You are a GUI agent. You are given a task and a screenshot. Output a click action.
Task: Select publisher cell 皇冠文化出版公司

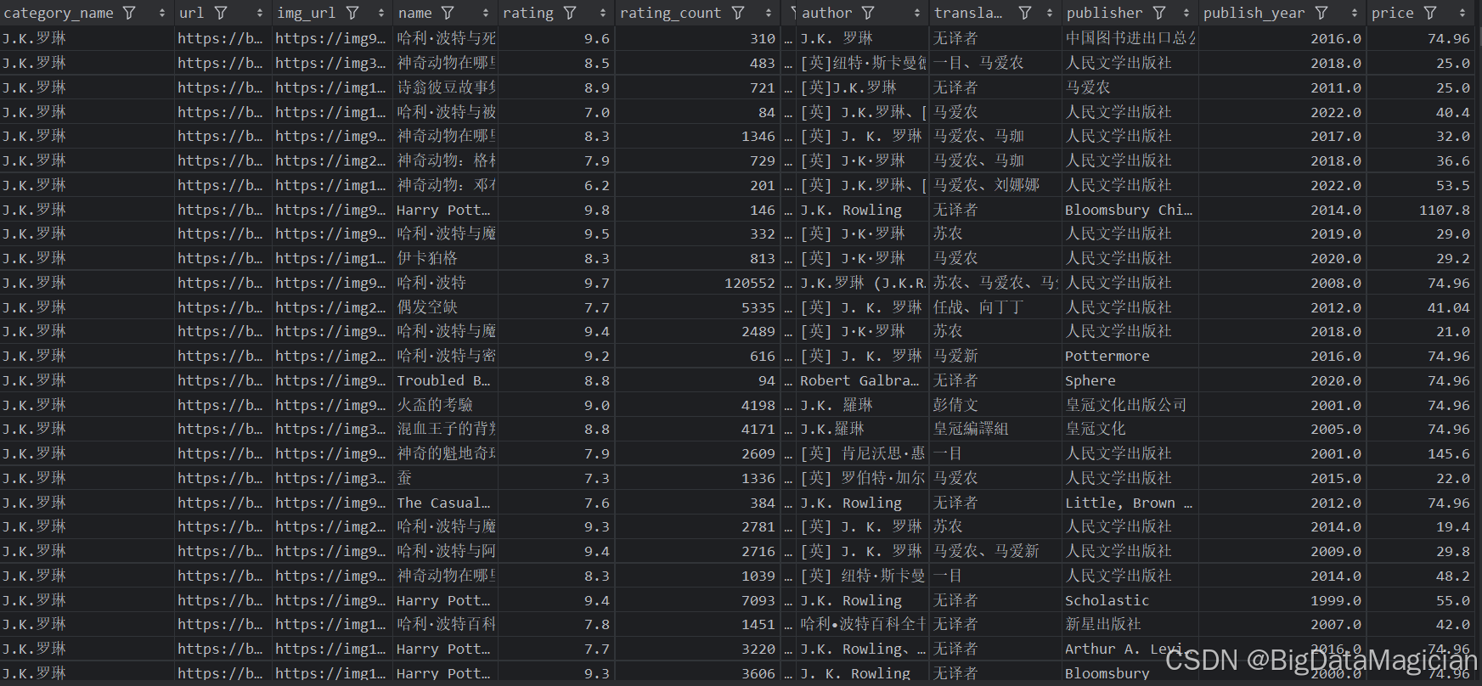(1126, 405)
